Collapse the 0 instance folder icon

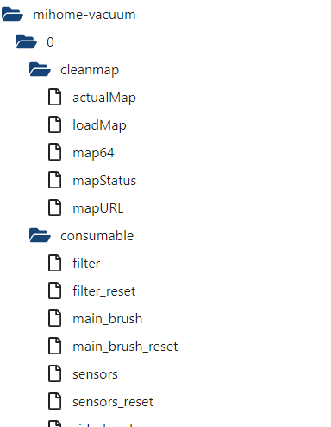click(x=26, y=41)
